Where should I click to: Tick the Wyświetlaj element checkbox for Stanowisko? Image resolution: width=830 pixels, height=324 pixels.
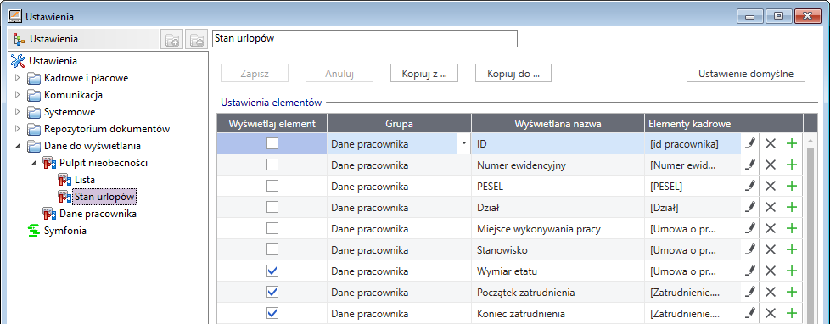click(272, 249)
